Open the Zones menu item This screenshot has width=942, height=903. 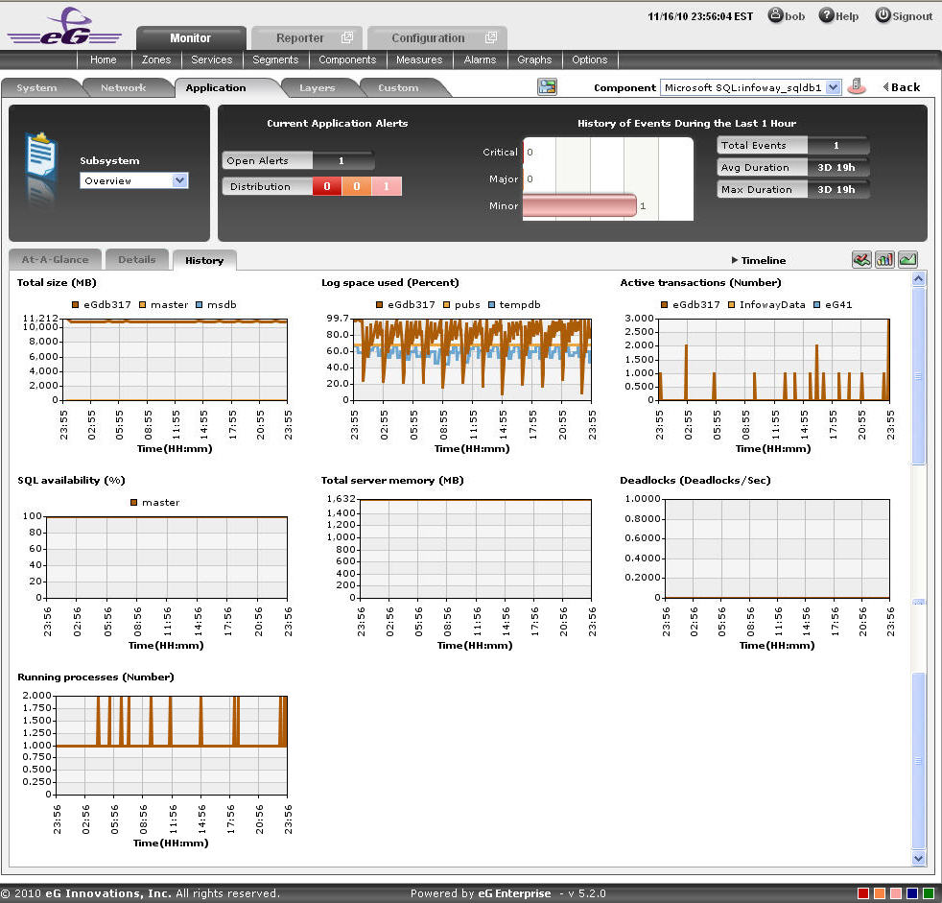pos(156,59)
